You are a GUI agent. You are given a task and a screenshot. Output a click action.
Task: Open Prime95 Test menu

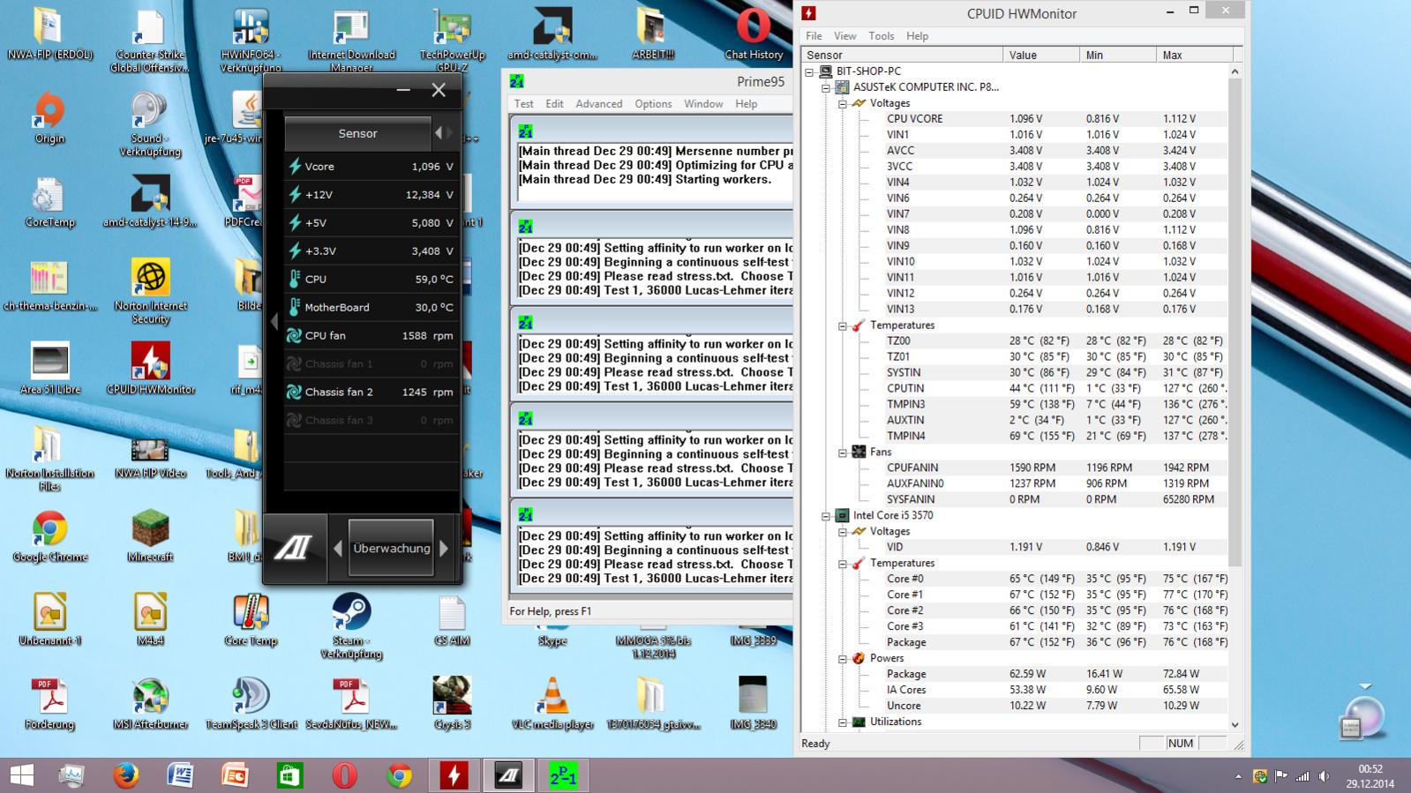pos(523,104)
